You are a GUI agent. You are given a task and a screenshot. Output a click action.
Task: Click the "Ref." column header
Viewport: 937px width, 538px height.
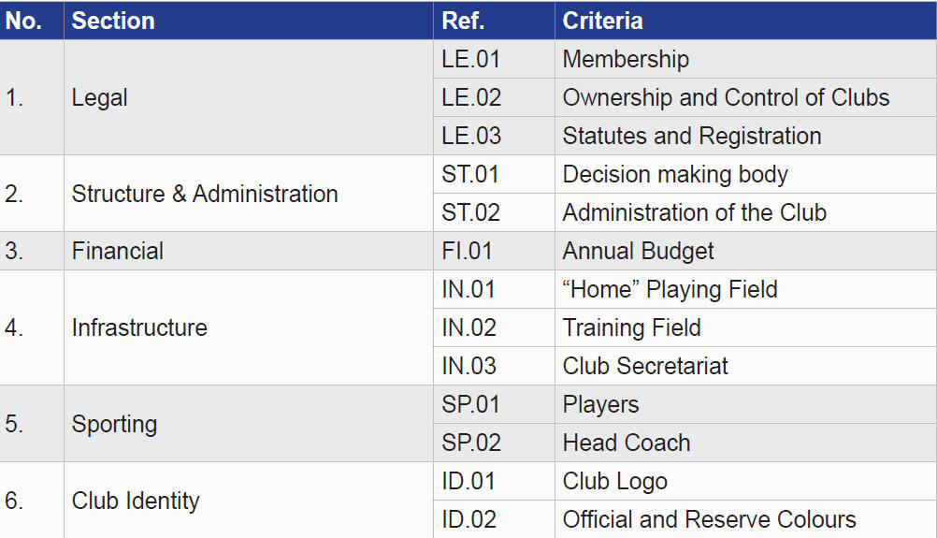[463, 21]
